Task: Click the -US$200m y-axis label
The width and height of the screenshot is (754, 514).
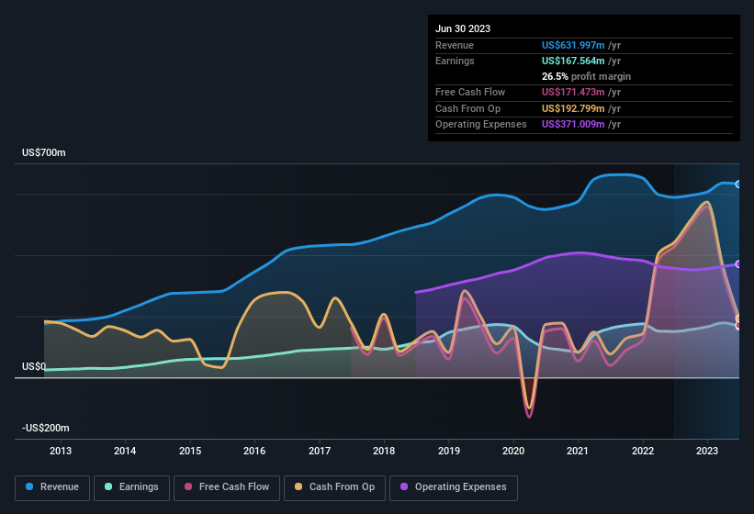Action: pos(46,428)
